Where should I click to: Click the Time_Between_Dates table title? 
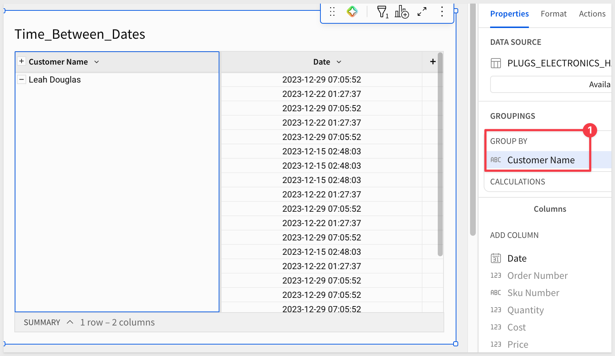(x=80, y=34)
